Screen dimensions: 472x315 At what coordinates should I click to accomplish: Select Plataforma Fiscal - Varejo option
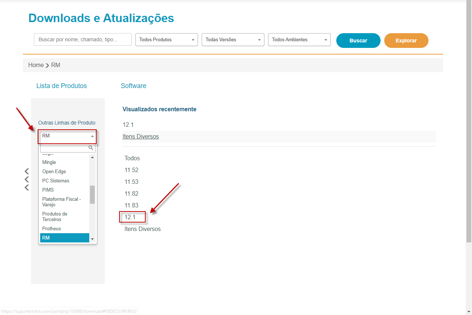(65, 202)
